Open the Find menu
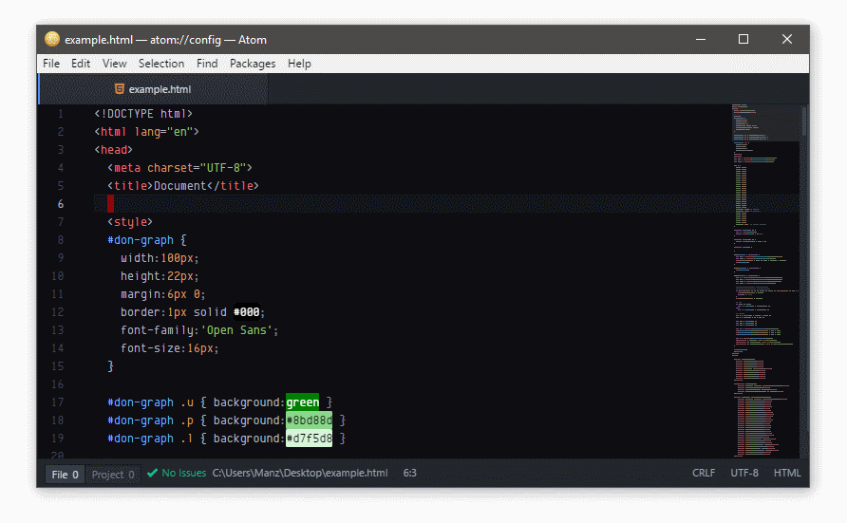This screenshot has width=847, height=523. coord(207,64)
